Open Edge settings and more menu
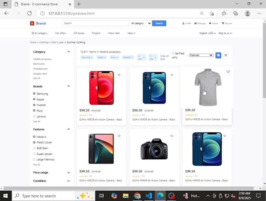 (x=259, y=13)
